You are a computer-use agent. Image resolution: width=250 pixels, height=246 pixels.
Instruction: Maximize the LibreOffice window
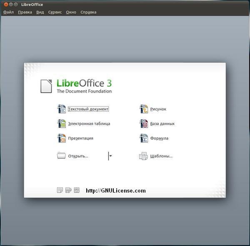pos(16,5)
